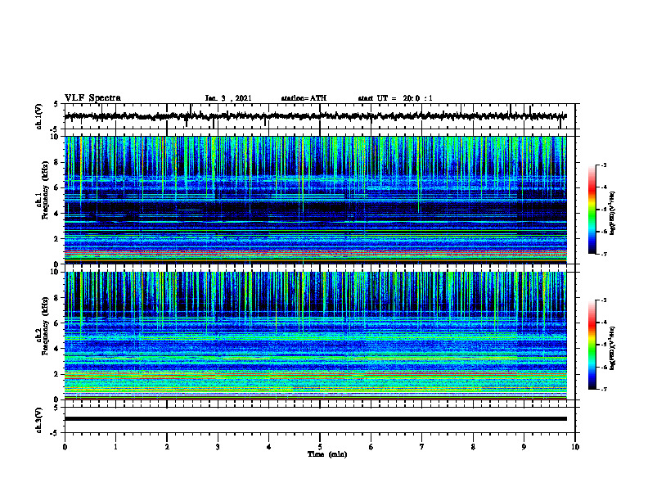
Task: Click time axis tick label "3"
Action: 218,447
